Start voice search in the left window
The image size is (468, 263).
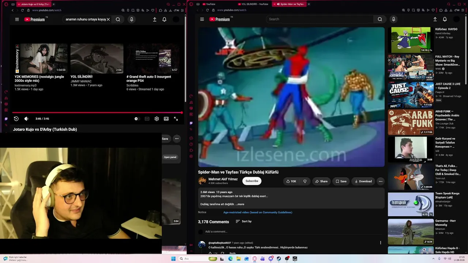[x=132, y=19]
